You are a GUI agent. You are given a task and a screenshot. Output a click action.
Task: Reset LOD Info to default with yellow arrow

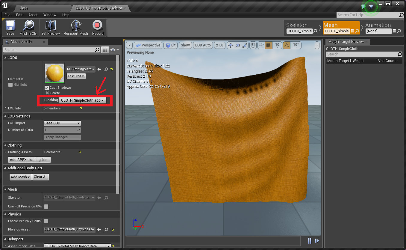pos(81,108)
